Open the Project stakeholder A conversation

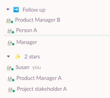(42, 89)
